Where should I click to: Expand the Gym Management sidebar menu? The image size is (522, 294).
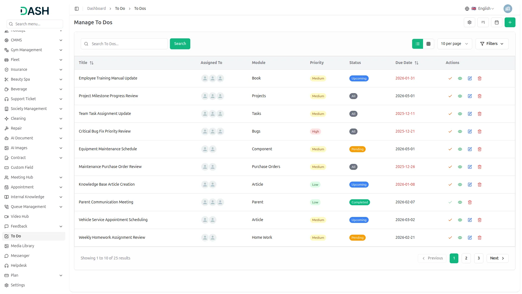[33, 50]
